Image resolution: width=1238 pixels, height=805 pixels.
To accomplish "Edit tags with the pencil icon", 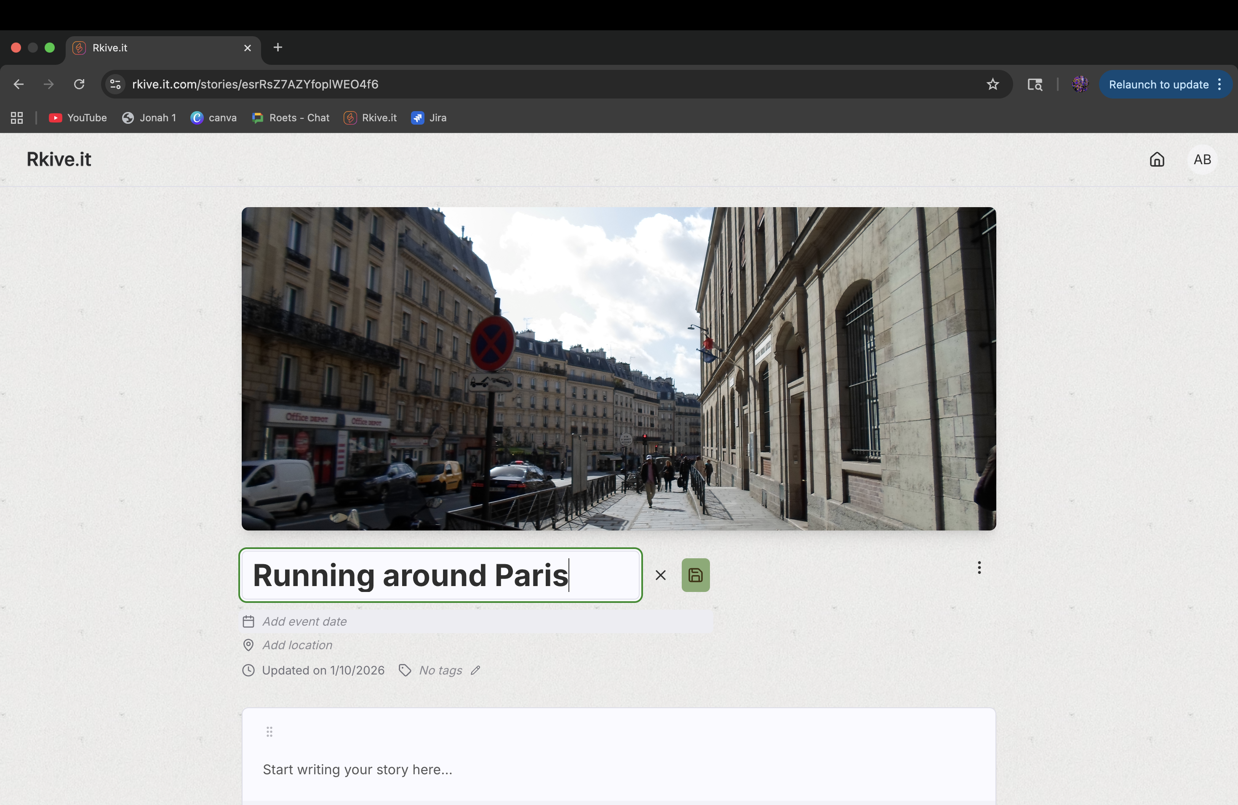I will click(475, 670).
